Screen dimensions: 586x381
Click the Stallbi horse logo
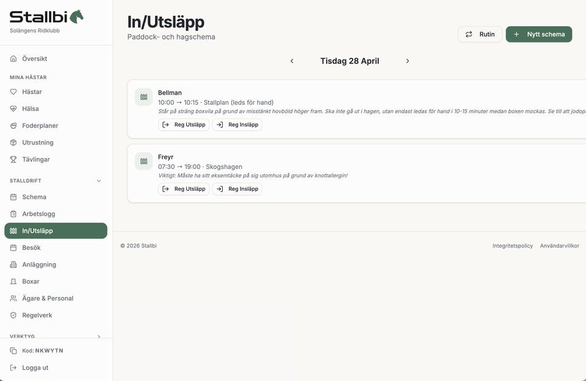(x=77, y=16)
